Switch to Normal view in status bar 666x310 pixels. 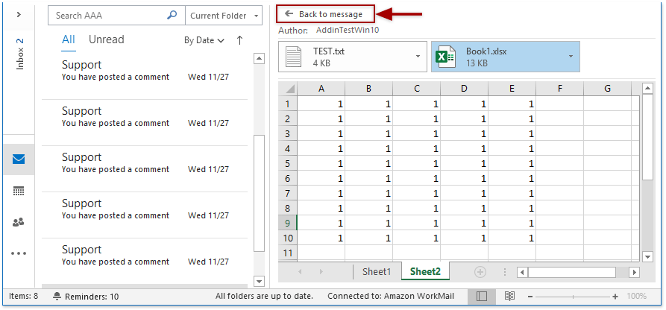[x=481, y=297]
